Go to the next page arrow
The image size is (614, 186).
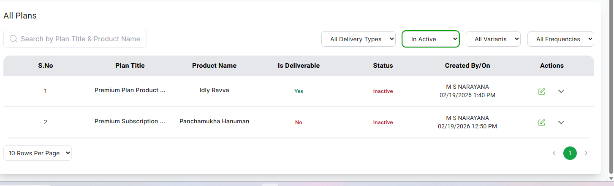[586, 153]
